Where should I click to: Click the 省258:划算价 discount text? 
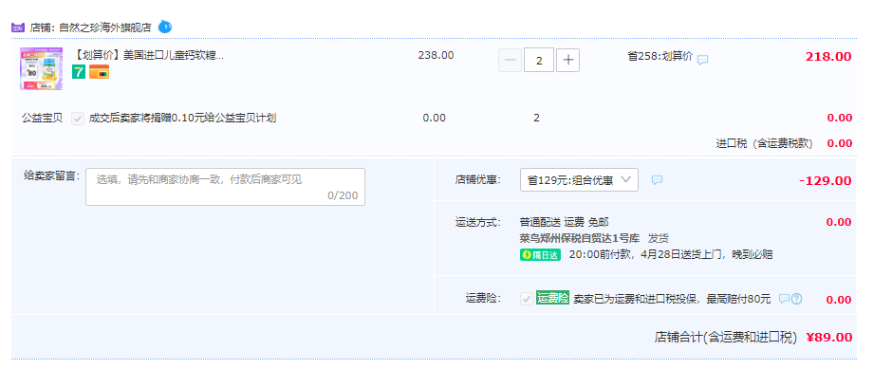click(660, 56)
